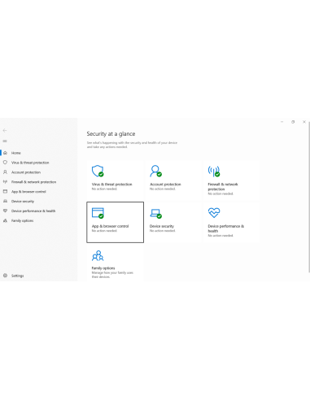Click the people icon on Family options tile
This screenshot has width=310, height=400.
[x=98, y=255]
